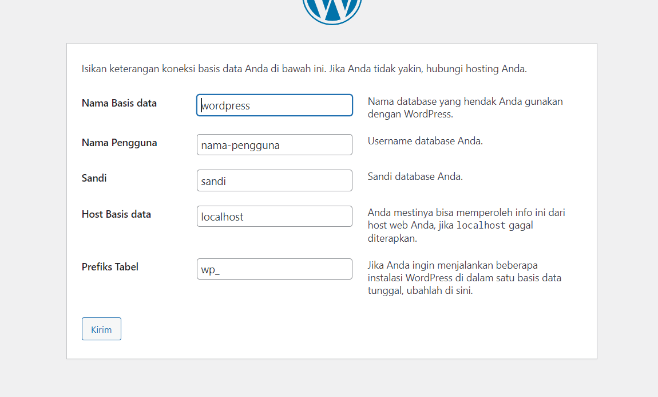Edit the Prefiks Tabel input field
This screenshot has height=397, width=658.
[275, 269]
